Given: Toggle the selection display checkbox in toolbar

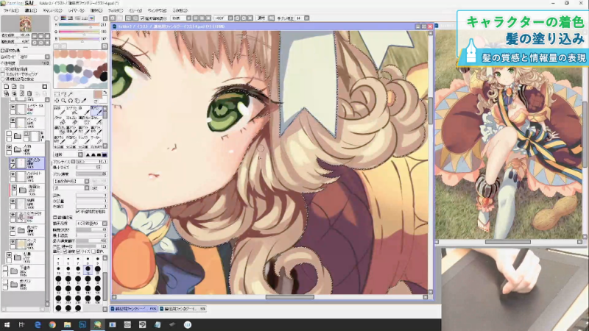Looking at the screenshot, I should coord(142,18).
